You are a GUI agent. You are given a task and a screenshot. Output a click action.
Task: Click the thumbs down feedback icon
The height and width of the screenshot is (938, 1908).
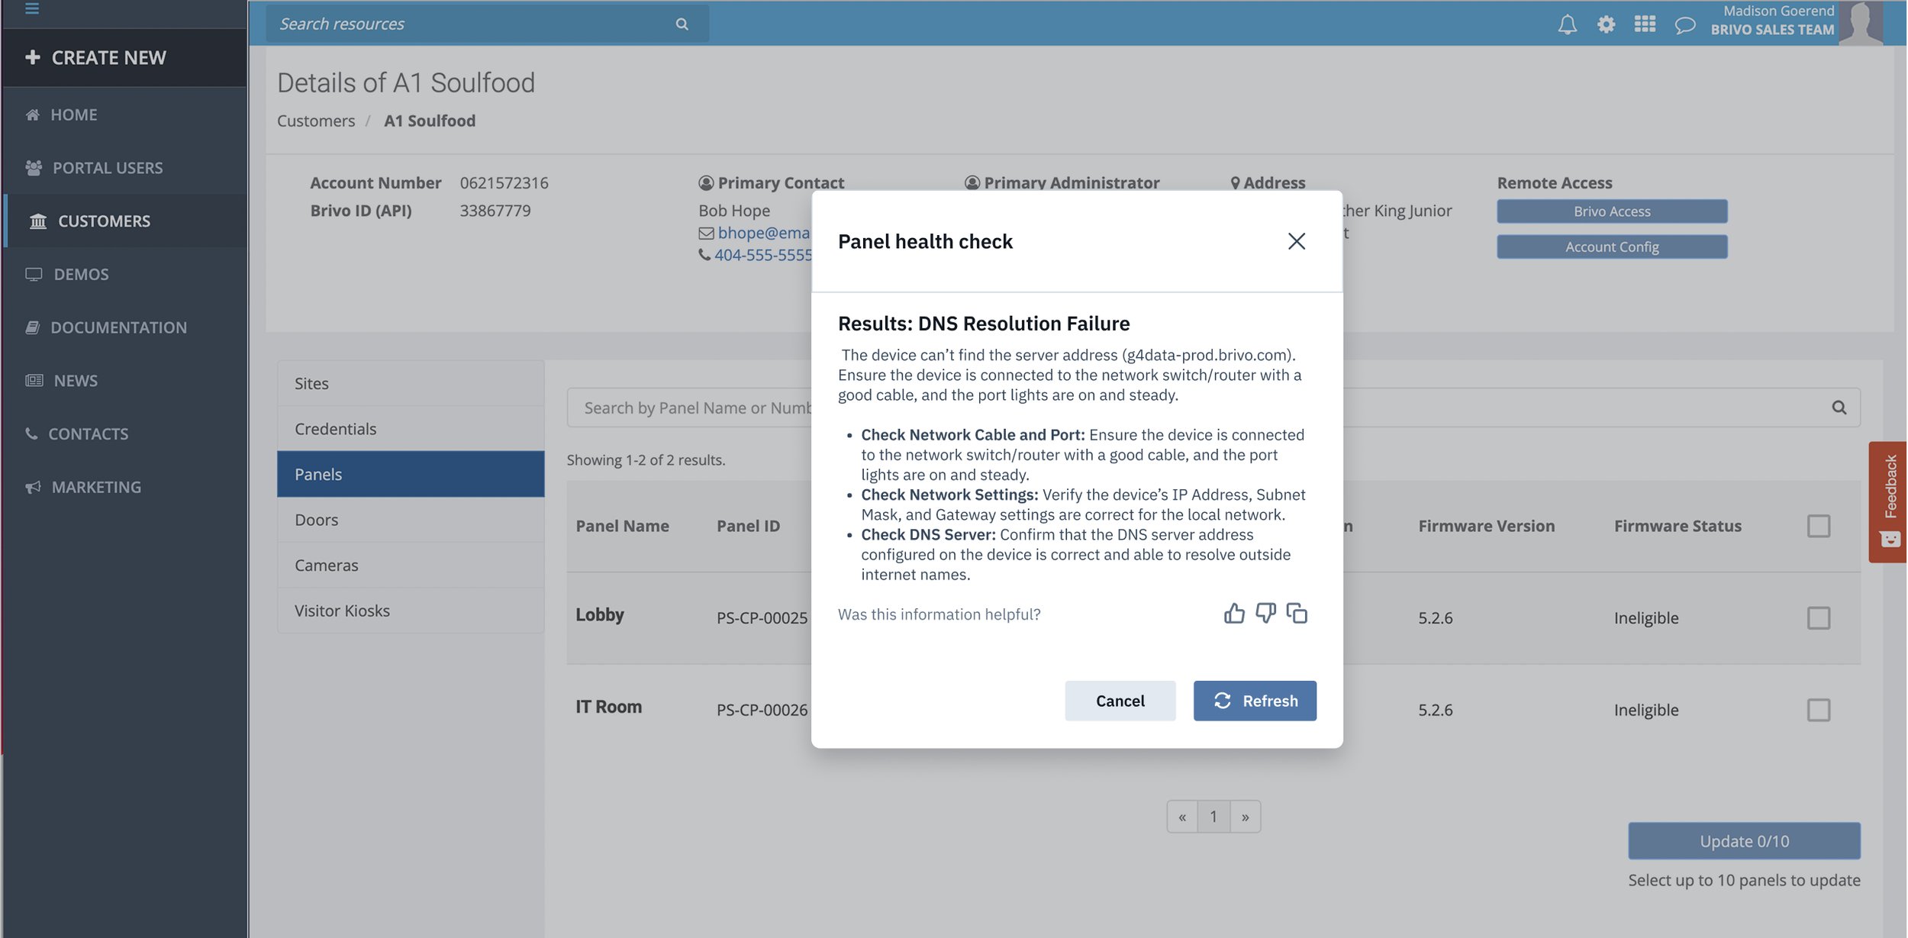[1265, 614]
